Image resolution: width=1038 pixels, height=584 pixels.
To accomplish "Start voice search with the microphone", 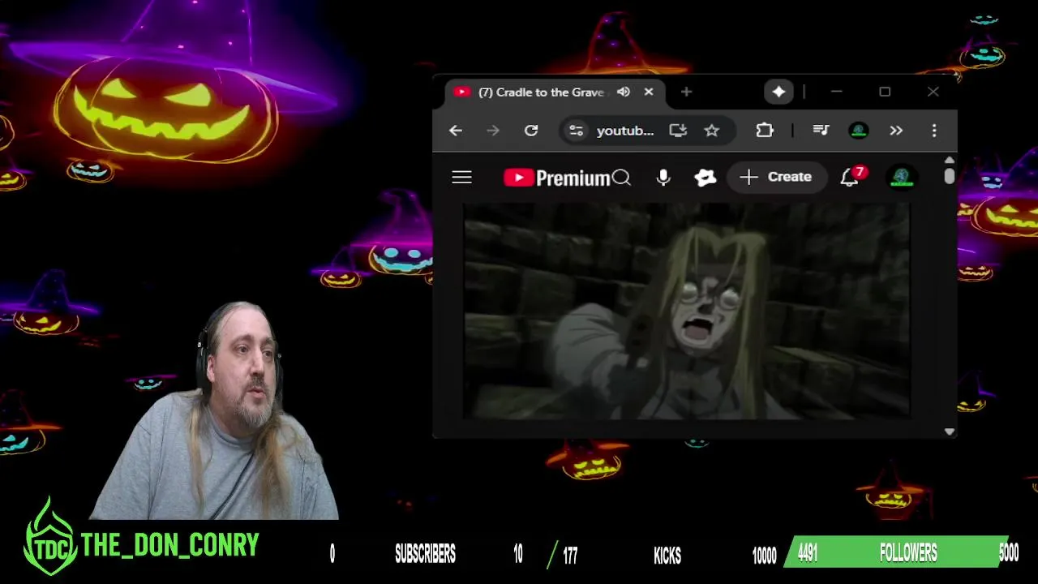I will click(x=663, y=178).
